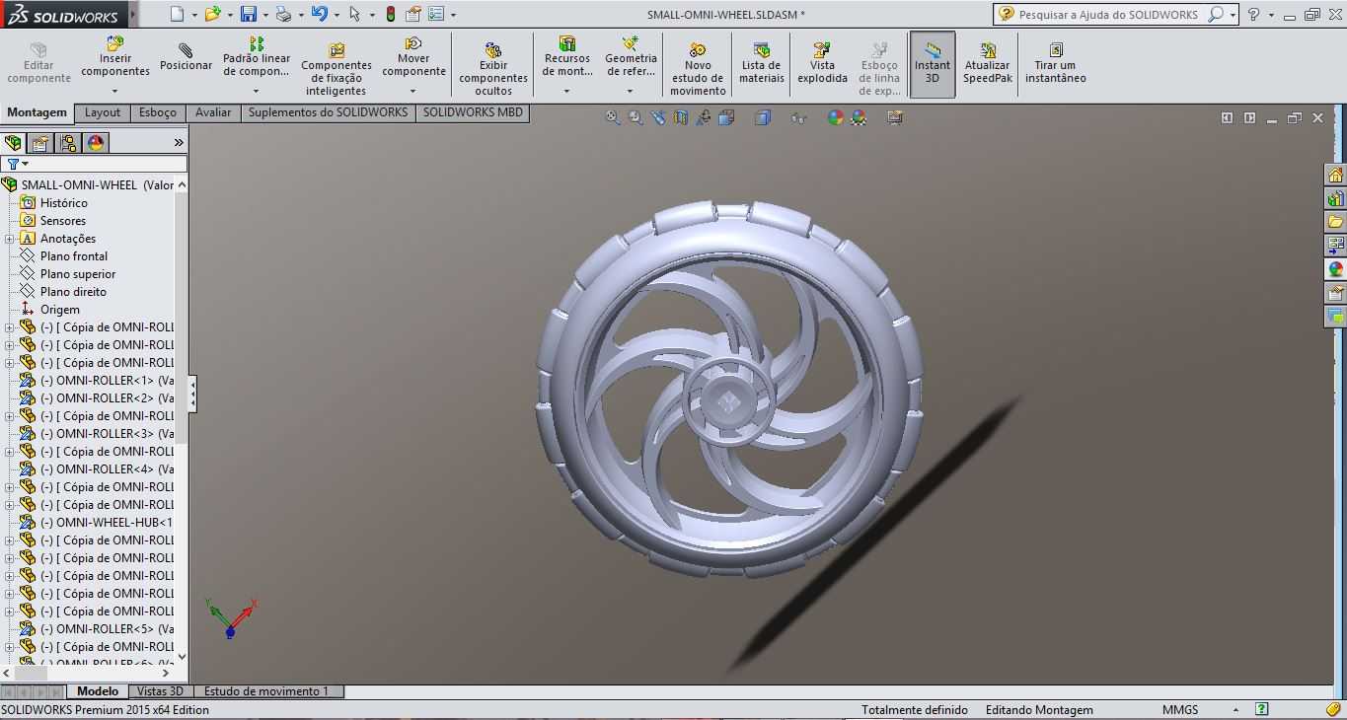This screenshot has height=720, width=1347.
Task: Open the ConfigurationManager tab icon
Action: tap(68, 143)
